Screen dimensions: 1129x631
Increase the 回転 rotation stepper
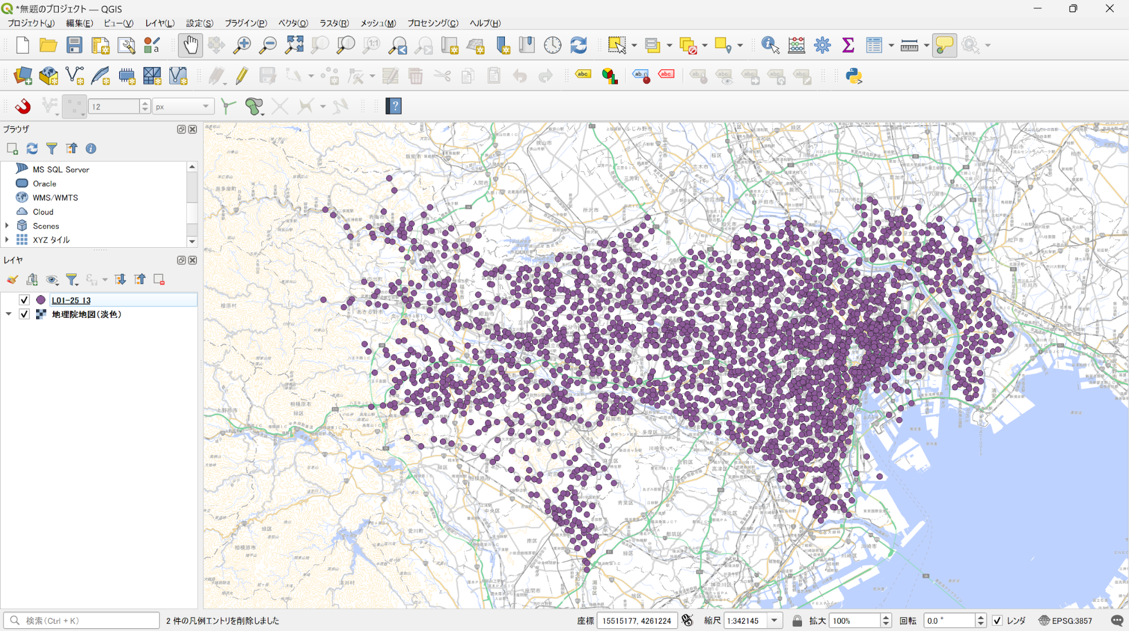click(x=980, y=617)
